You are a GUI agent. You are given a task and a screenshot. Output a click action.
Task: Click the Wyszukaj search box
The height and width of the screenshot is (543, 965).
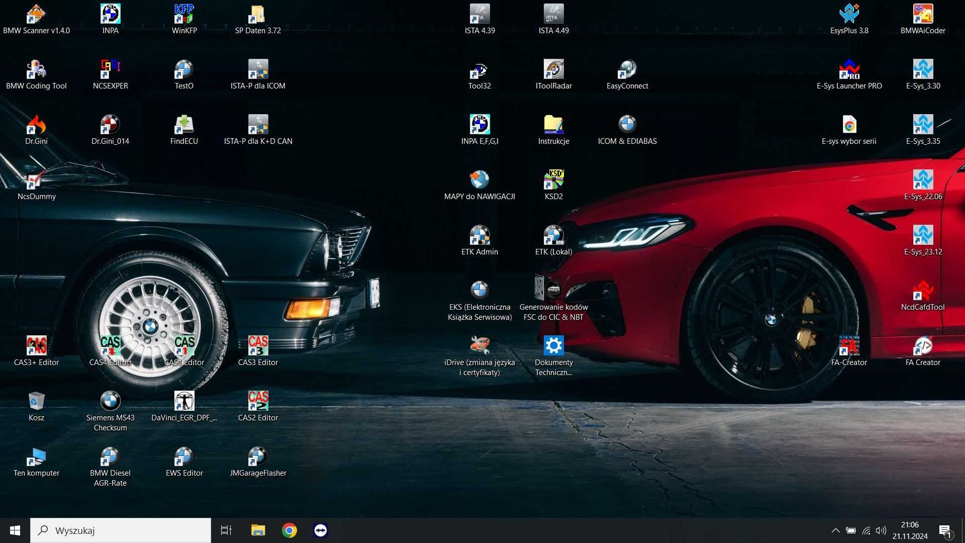(x=121, y=530)
